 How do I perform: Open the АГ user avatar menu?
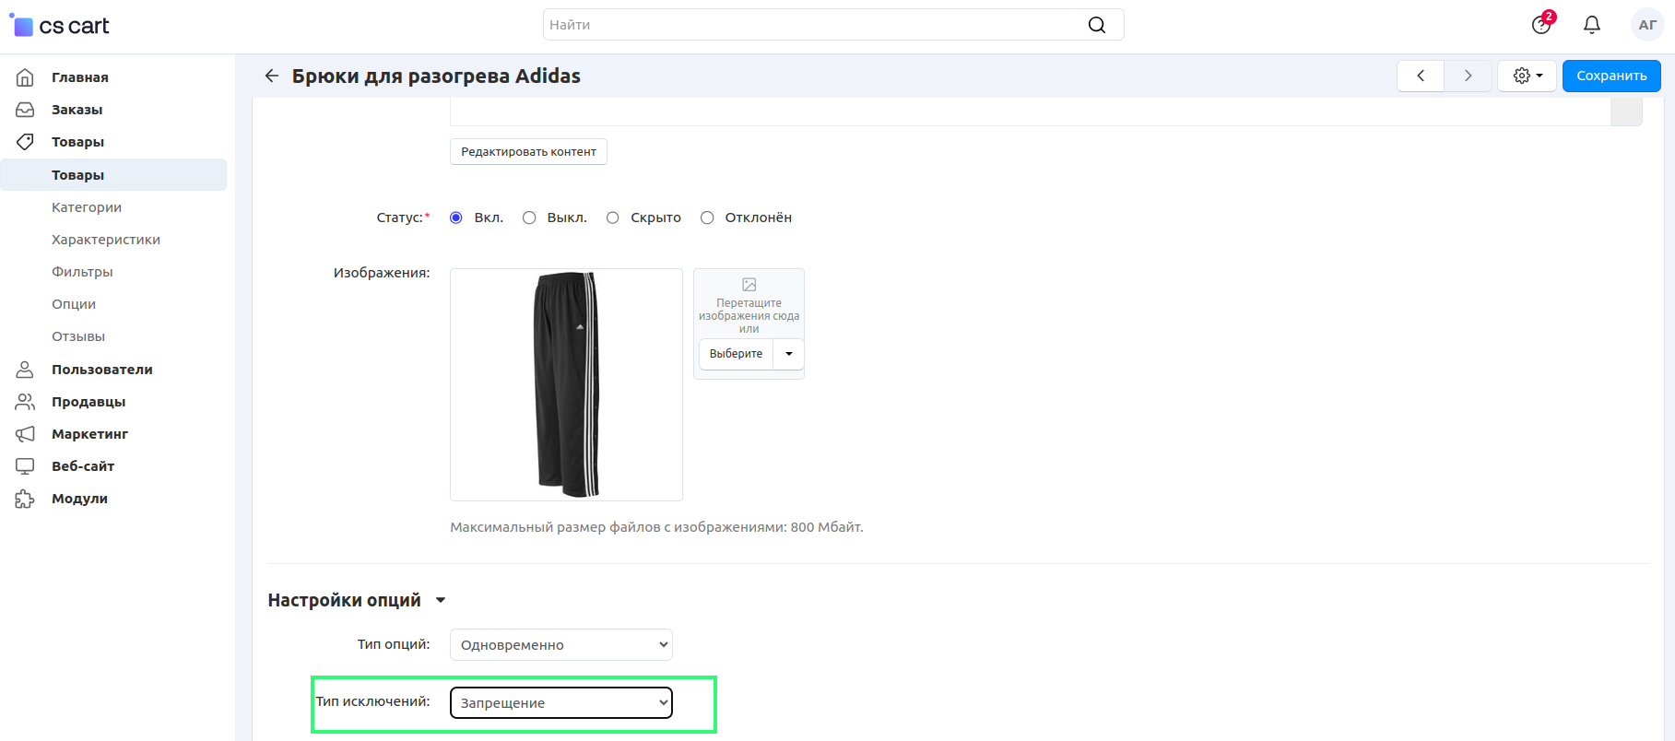pyautogui.click(x=1646, y=25)
